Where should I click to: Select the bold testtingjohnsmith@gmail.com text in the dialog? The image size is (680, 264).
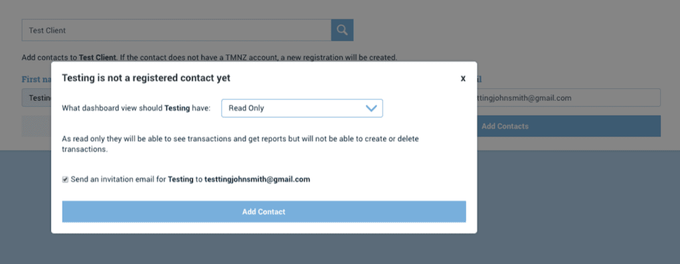point(257,179)
